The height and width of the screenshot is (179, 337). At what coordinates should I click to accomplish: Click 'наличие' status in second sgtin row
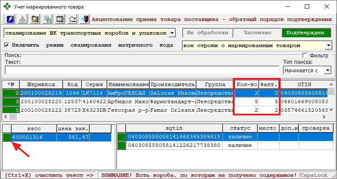tap(240, 145)
